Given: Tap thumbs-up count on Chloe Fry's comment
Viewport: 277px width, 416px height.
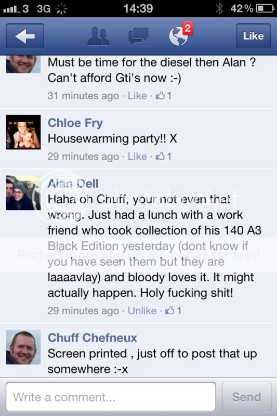Looking at the screenshot, I should 164,157.
